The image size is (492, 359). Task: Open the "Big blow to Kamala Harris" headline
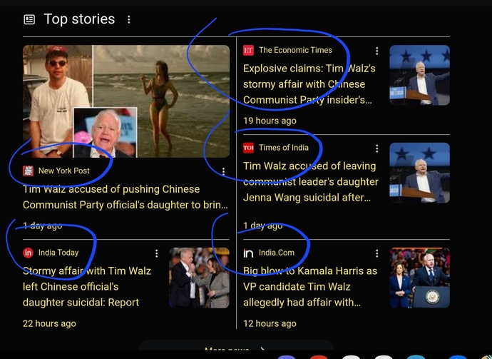click(x=310, y=286)
